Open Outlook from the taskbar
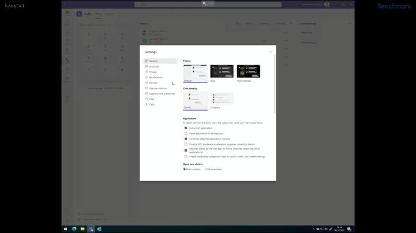Image resolution: width=416 pixels, height=233 pixels. 99,229
